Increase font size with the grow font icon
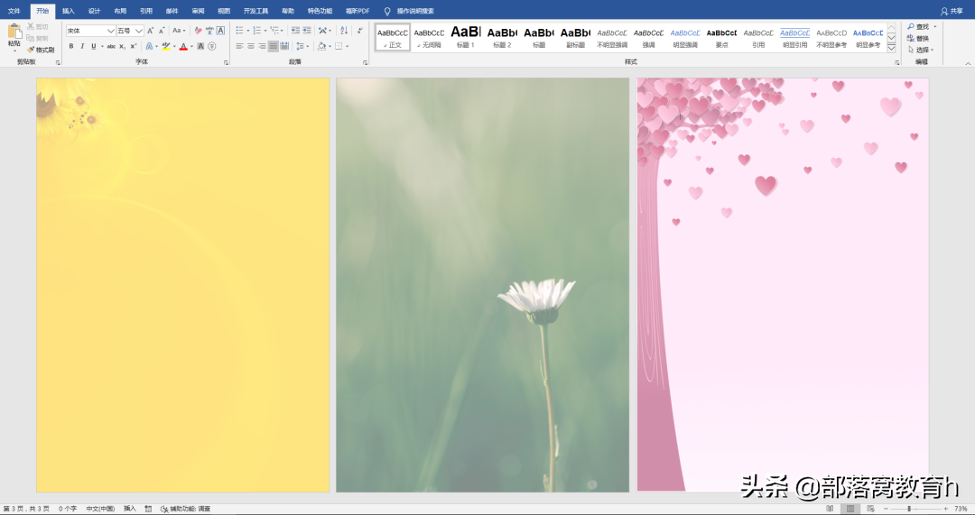Image resolution: width=975 pixels, height=515 pixels. (150, 31)
